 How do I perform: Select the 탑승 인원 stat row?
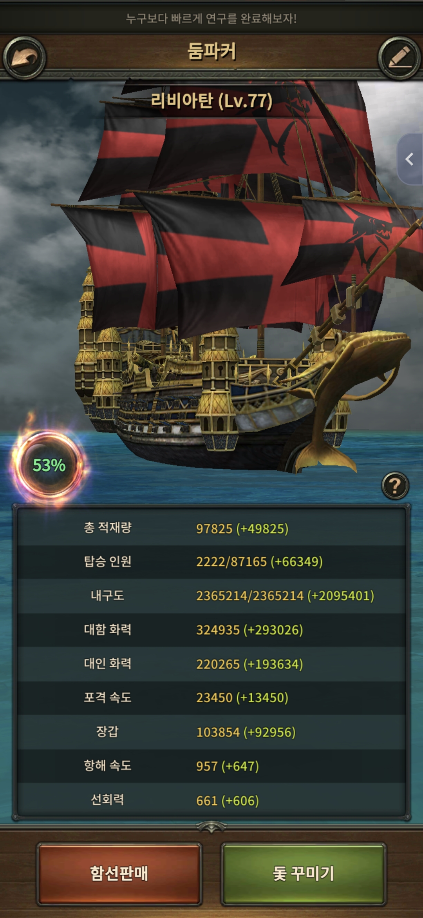tap(211, 562)
